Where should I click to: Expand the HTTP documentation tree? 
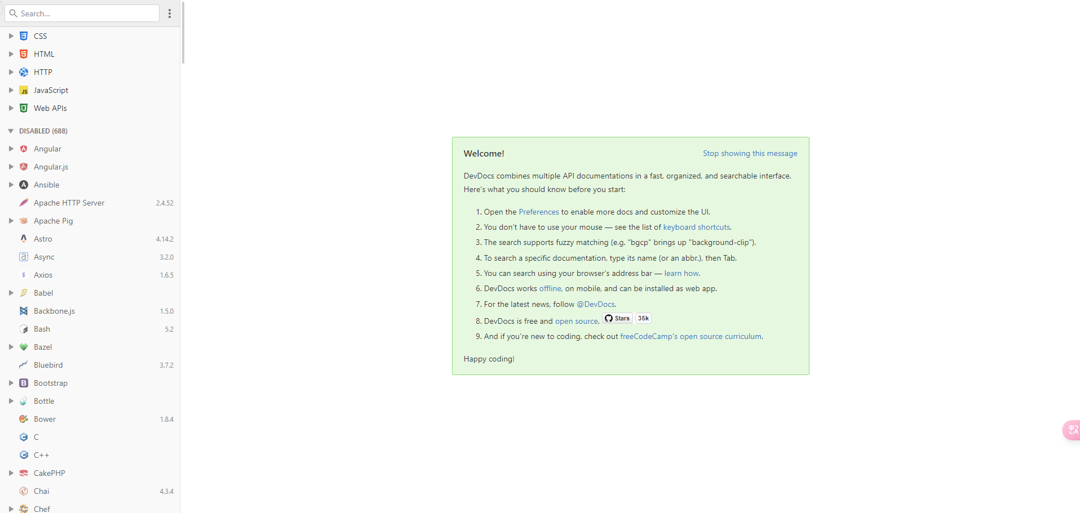(x=11, y=72)
